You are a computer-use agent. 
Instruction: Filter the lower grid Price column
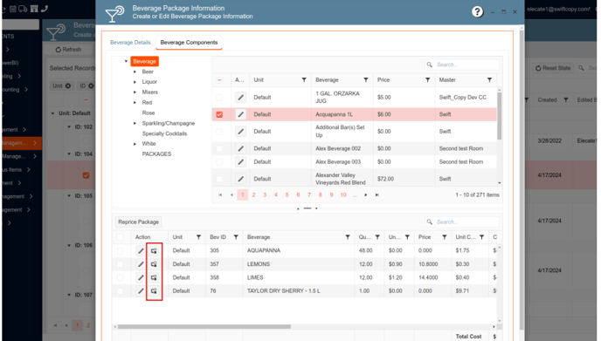(445, 237)
